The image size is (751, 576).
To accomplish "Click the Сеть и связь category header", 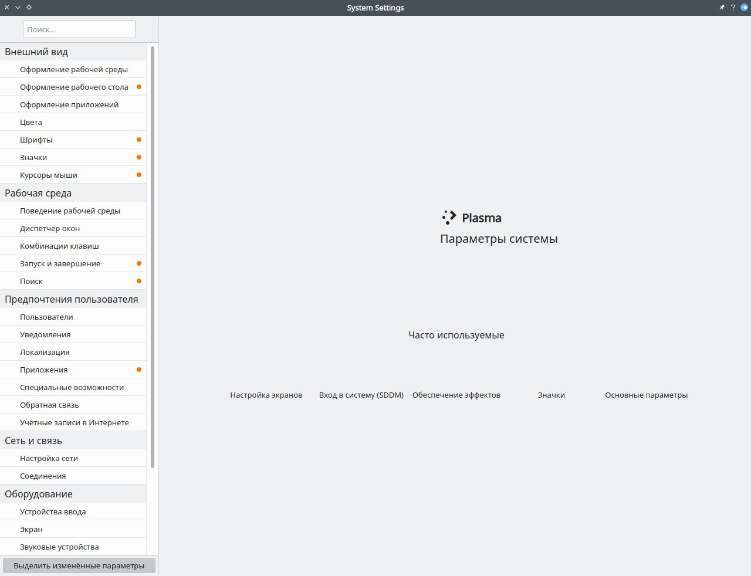I will (x=73, y=441).
